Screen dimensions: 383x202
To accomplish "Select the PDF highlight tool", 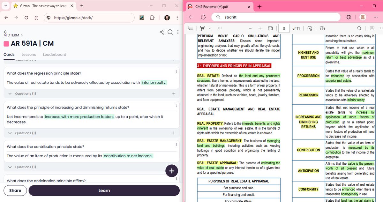I will (202, 28).
